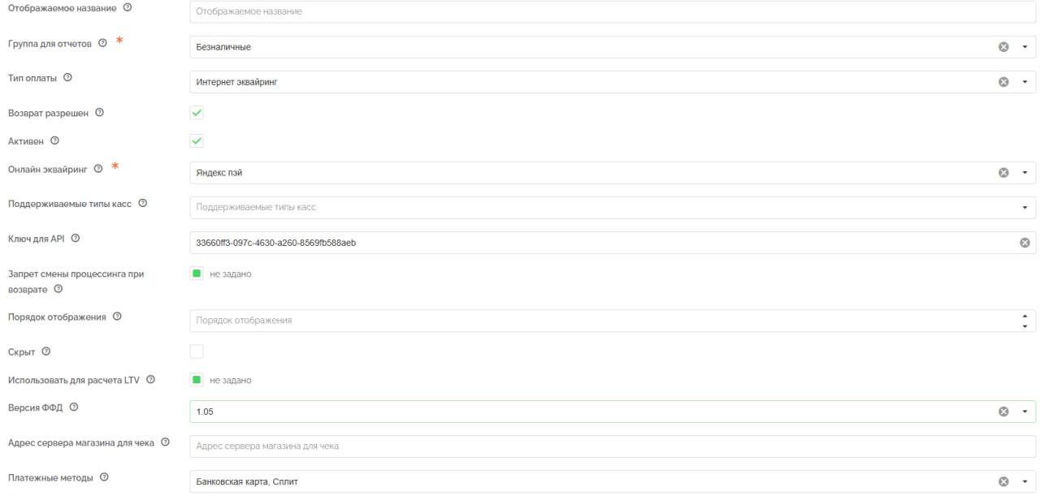Toggle Запрет смены процессинга при возврате checkbox
The image size is (1040, 496).
click(196, 274)
